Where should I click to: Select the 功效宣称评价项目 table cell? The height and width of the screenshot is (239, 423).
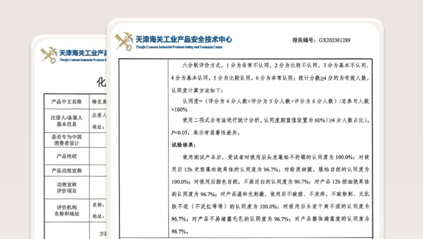pos(66,188)
